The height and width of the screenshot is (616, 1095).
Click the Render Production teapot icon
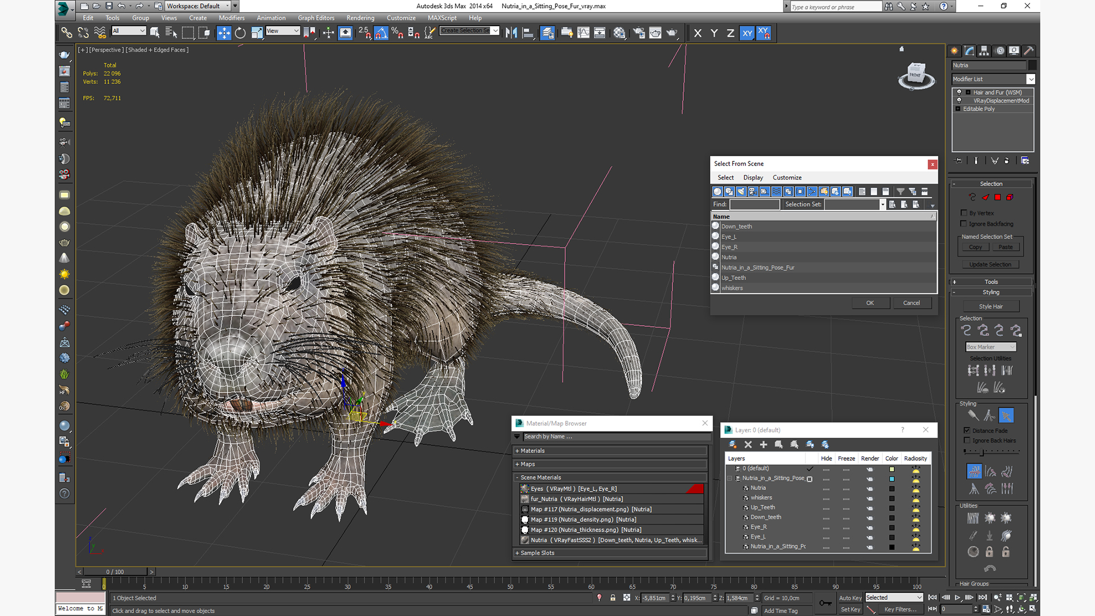(672, 33)
